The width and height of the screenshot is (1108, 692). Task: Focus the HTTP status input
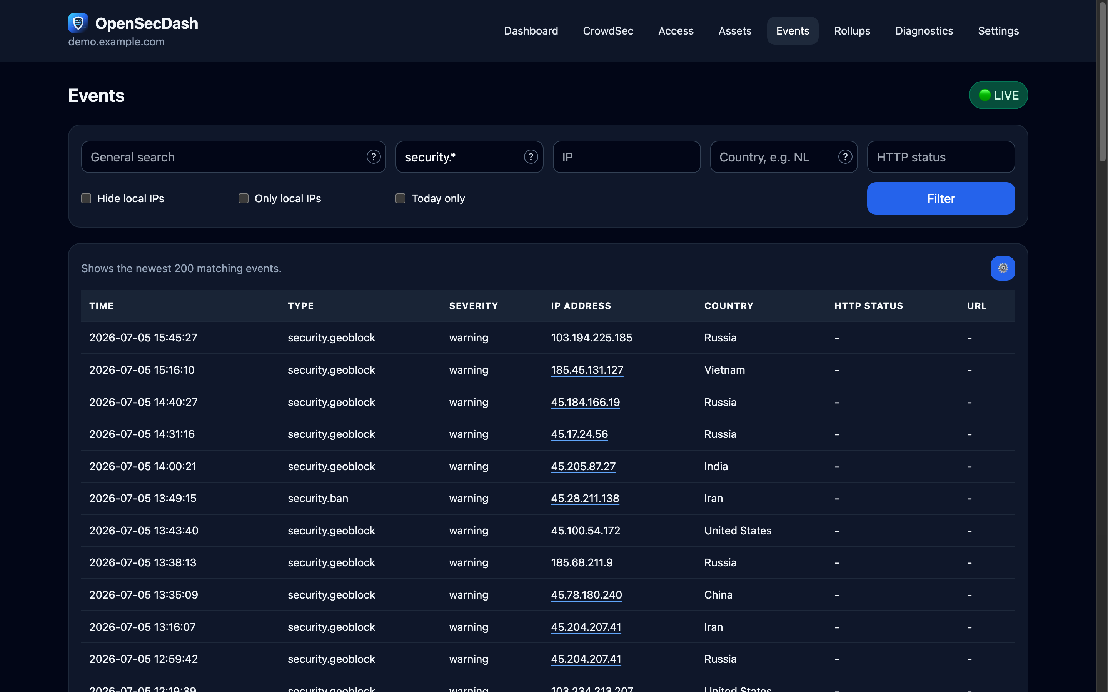pos(941,157)
